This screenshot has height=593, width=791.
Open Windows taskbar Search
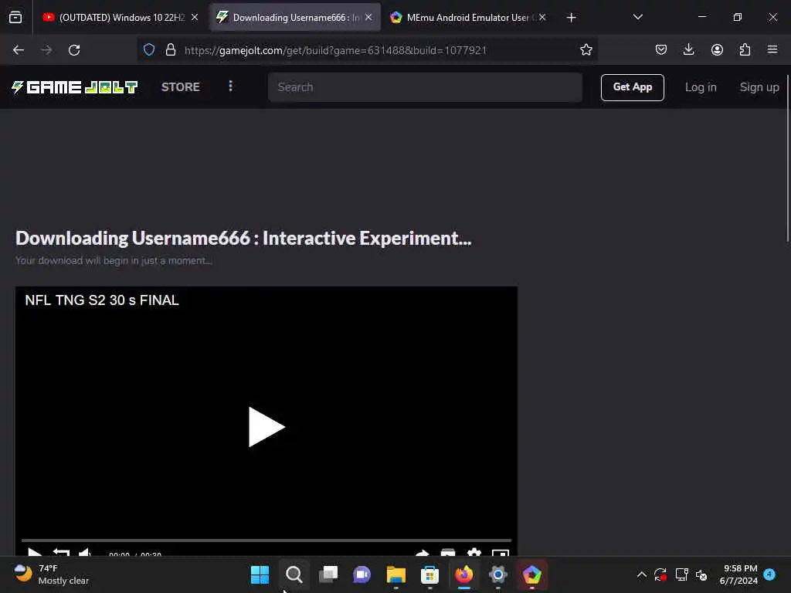coord(294,574)
